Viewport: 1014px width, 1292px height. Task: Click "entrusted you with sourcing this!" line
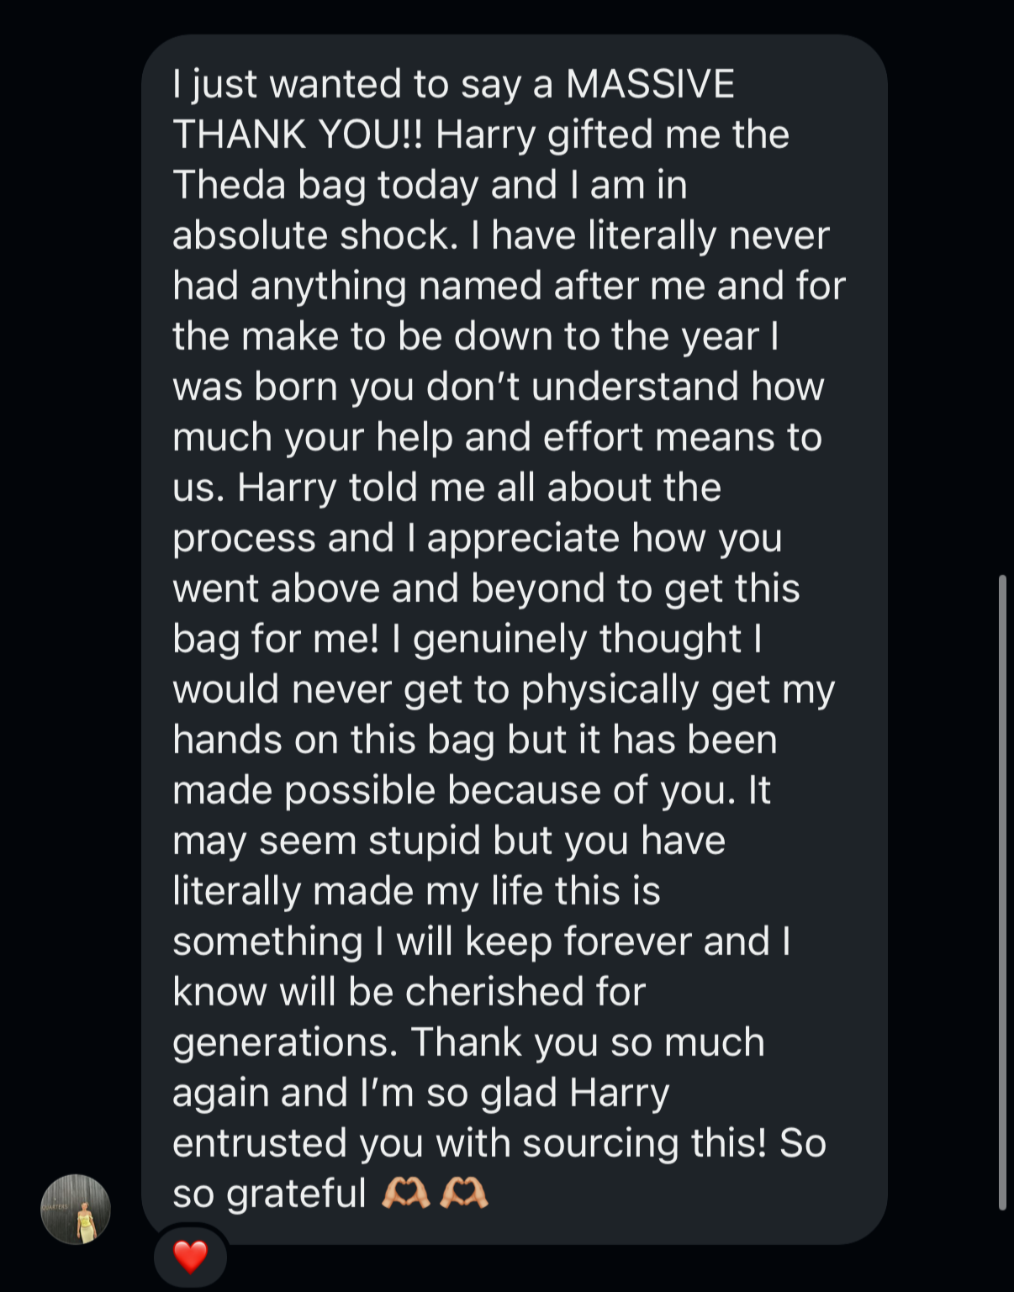[x=469, y=1143]
